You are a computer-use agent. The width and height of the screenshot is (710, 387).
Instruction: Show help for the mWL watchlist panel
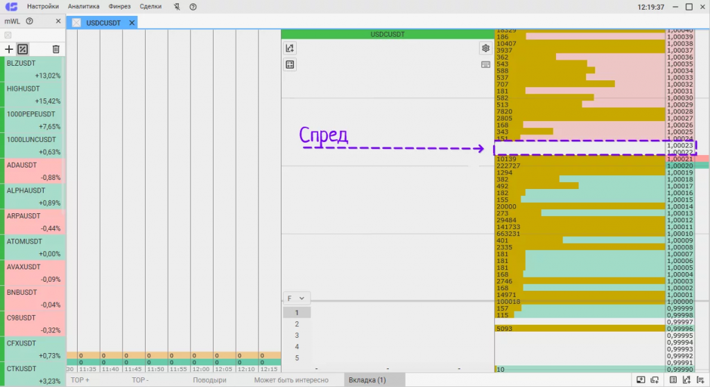coord(29,21)
